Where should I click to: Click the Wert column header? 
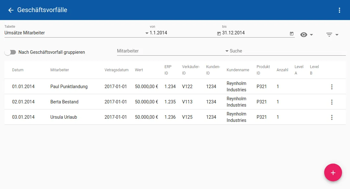[x=139, y=70]
